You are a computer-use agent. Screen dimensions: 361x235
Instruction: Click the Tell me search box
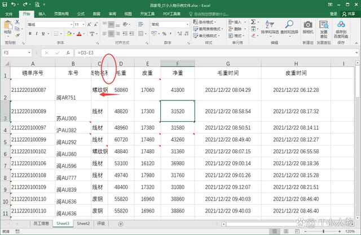[x=209, y=14]
